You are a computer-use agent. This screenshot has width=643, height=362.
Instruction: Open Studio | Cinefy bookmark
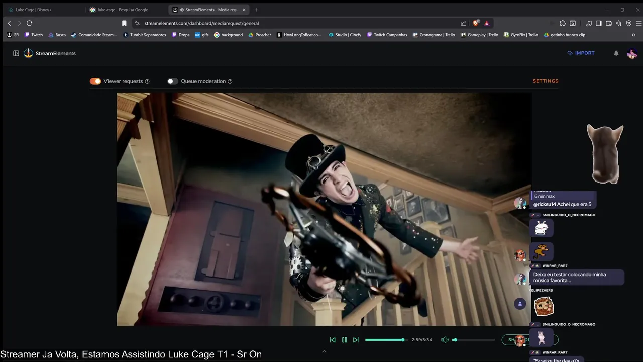345,35
